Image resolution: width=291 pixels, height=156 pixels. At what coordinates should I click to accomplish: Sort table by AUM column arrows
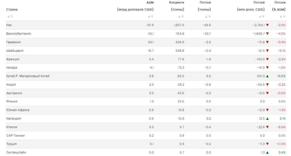[150, 17]
